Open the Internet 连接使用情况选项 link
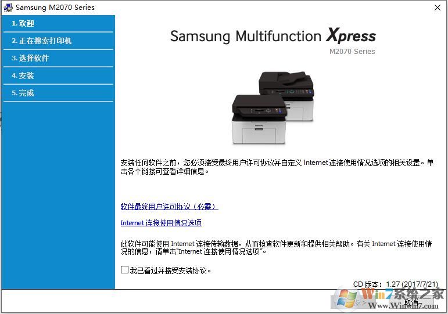Viewport: 448px width, 314px height. click(161, 223)
